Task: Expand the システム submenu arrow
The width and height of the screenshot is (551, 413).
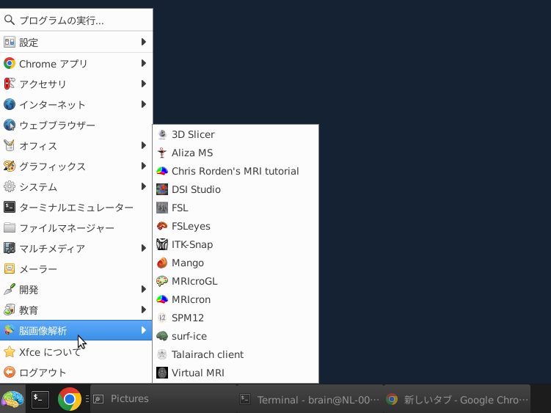Action: (143, 186)
